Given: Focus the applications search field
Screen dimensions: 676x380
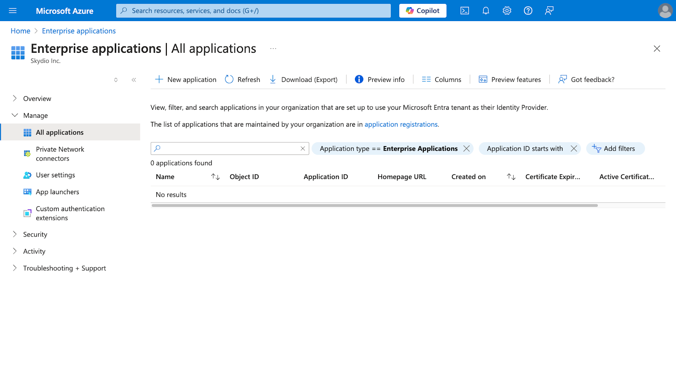Looking at the screenshot, I should point(229,149).
